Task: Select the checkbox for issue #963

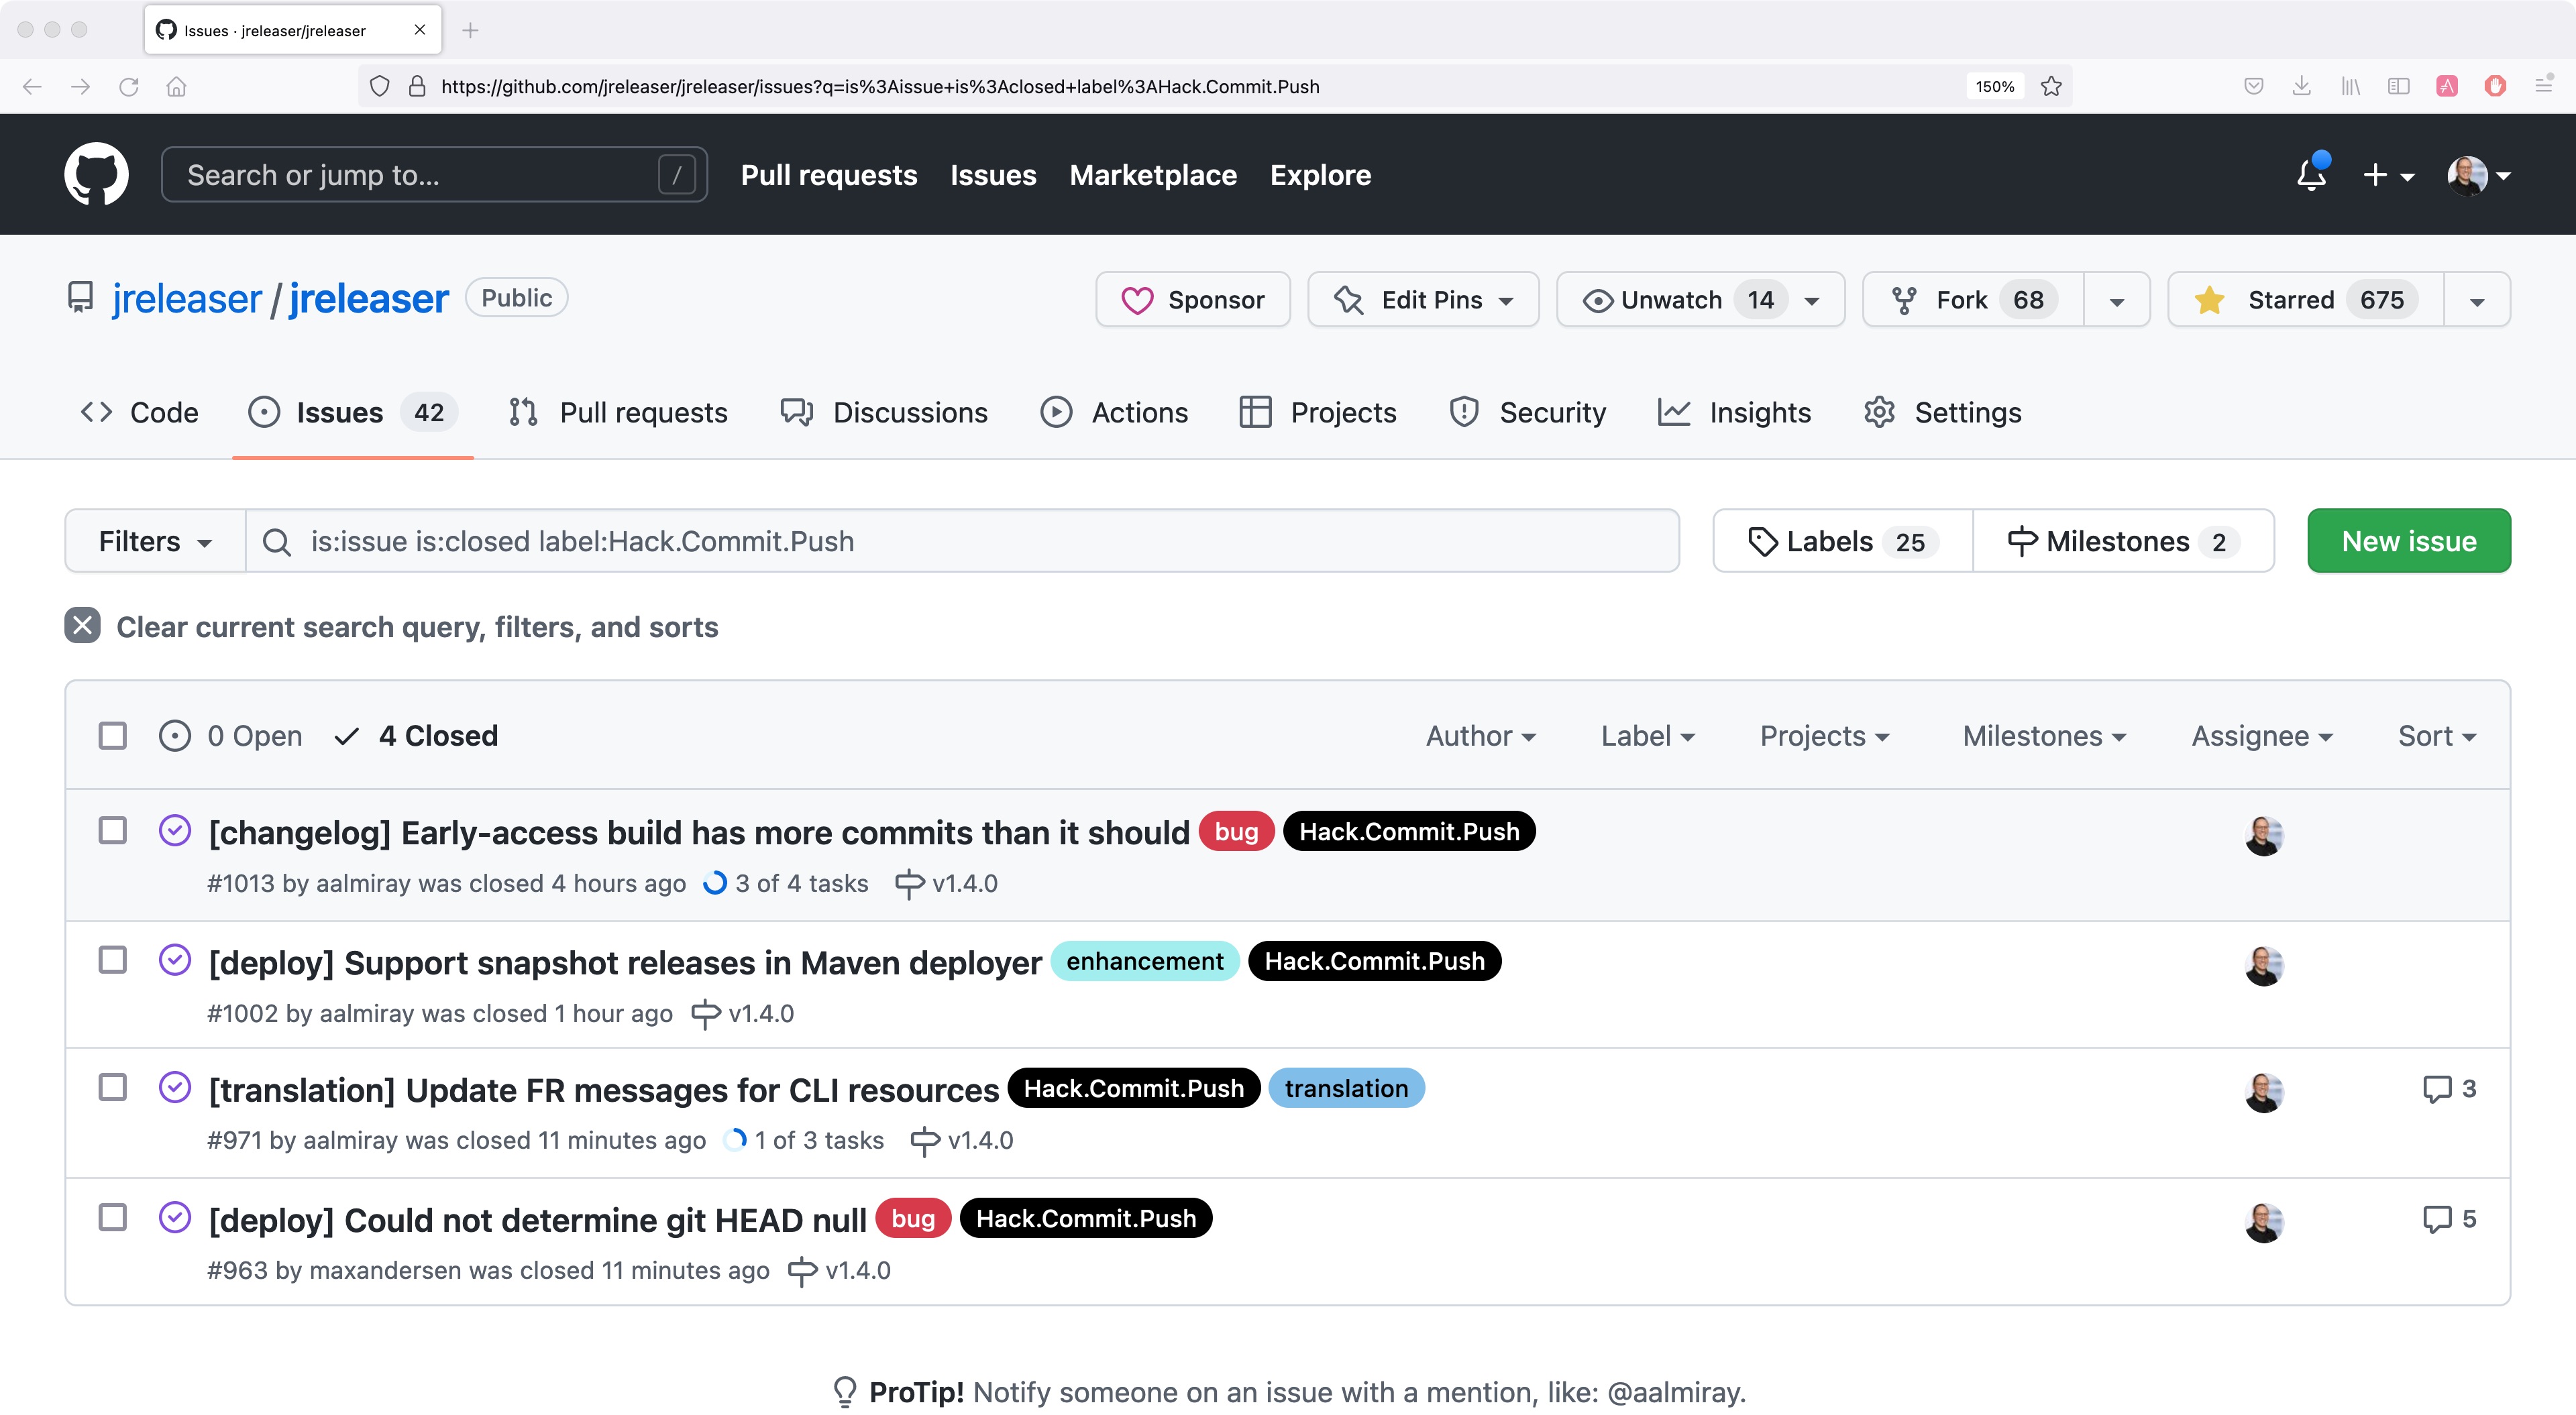Action: (x=112, y=1218)
